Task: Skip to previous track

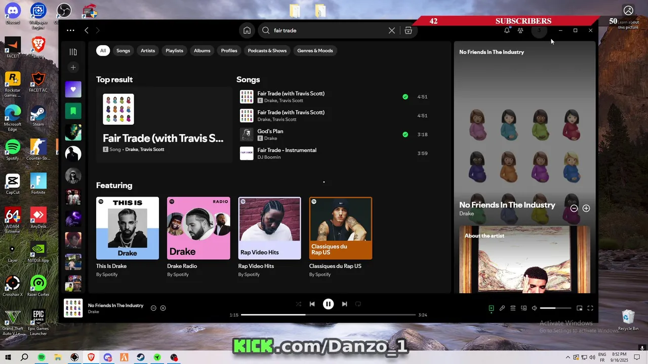Action: click(x=312, y=304)
